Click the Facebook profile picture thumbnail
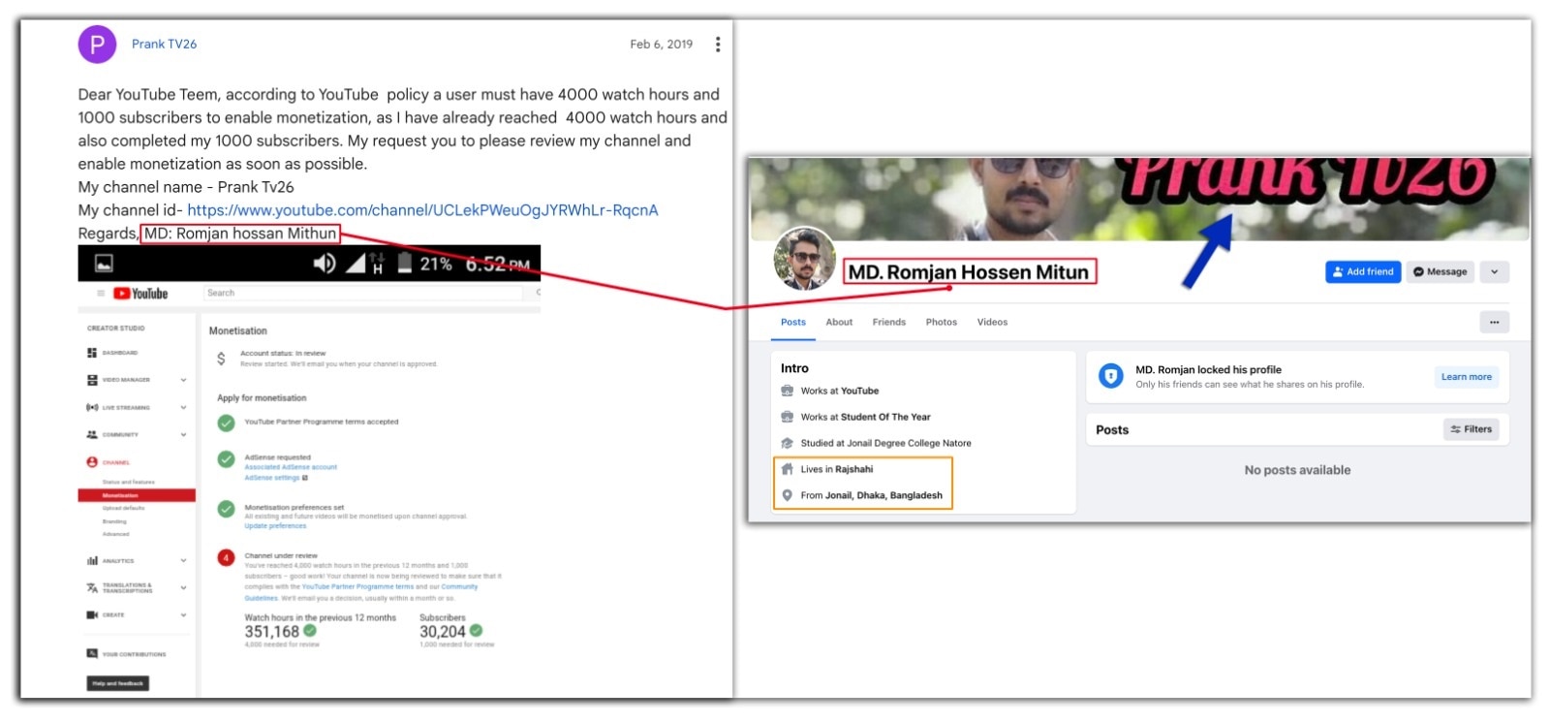 click(804, 259)
